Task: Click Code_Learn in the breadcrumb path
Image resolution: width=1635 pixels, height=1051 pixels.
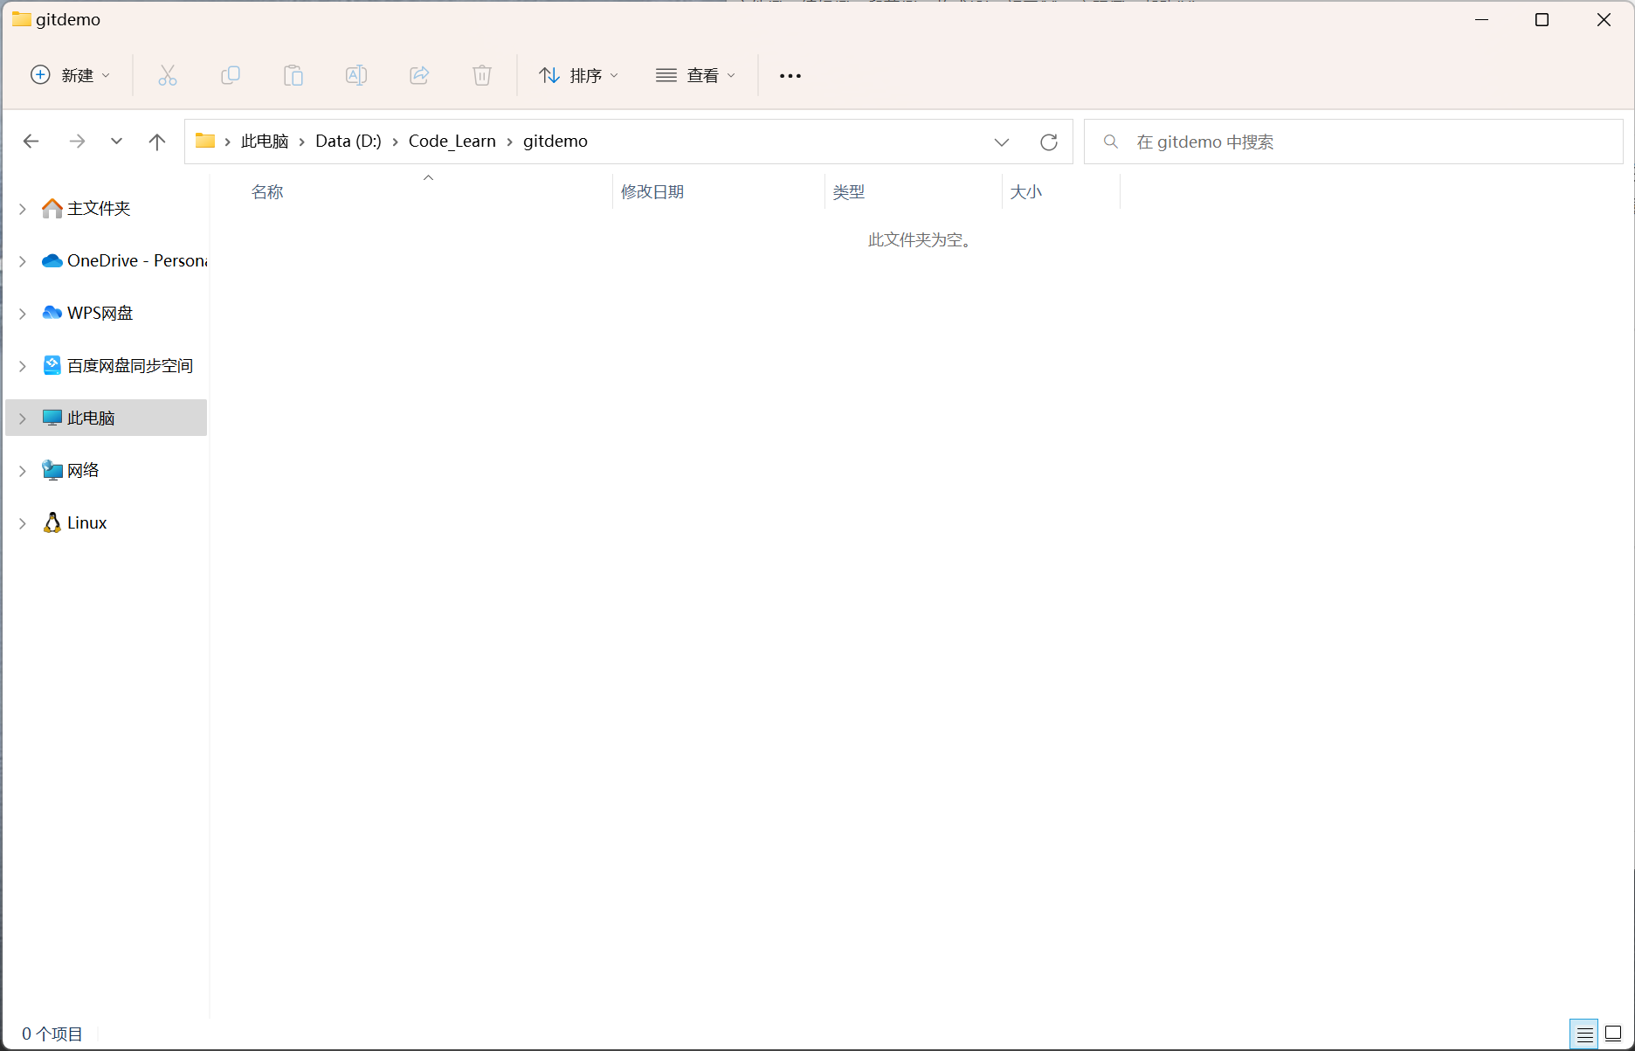Action: 452,141
